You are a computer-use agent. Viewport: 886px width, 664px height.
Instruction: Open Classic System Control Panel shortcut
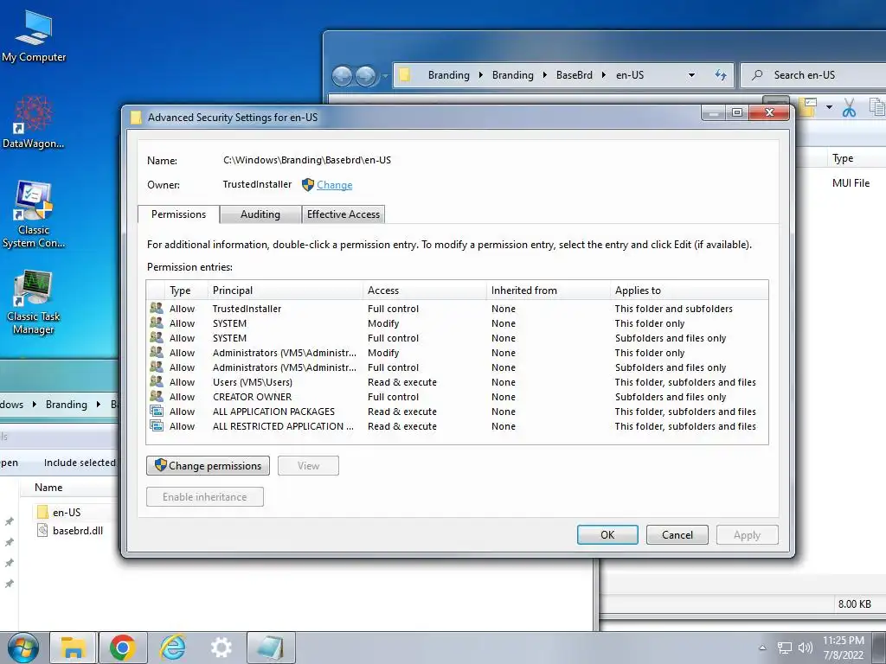click(x=34, y=214)
